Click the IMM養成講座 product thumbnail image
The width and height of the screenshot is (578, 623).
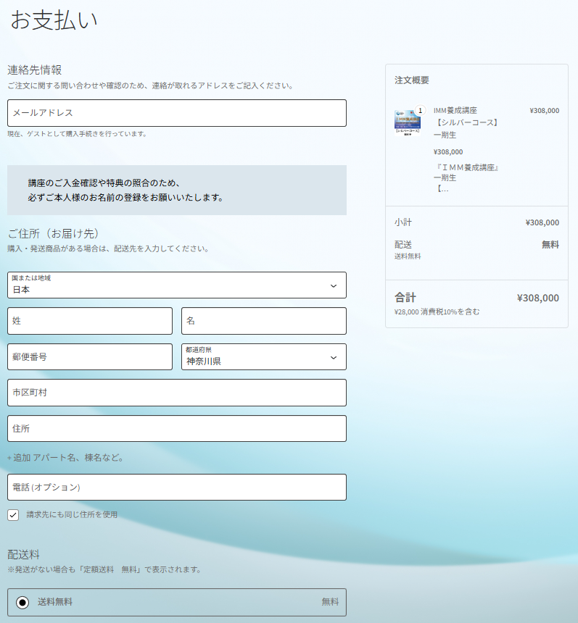pyautogui.click(x=408, y=123)
